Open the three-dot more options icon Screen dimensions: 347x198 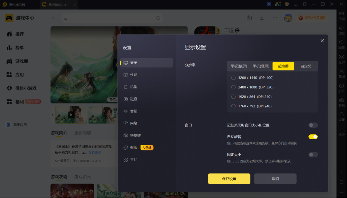(x=275, y=18)
